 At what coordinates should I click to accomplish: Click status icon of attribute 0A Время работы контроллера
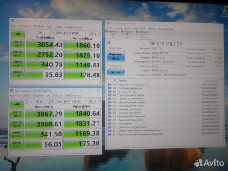coord(109,117)
